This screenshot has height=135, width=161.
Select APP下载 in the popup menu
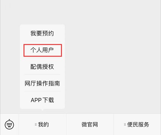tap(42, 100)
